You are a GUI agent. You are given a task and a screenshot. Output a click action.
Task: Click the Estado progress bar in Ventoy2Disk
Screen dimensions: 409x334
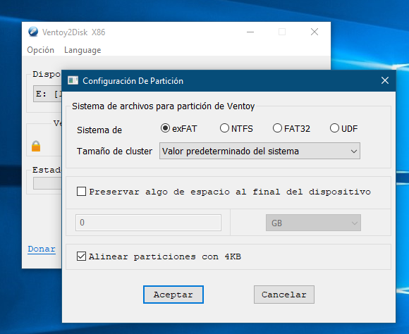(x=47, y=183)
